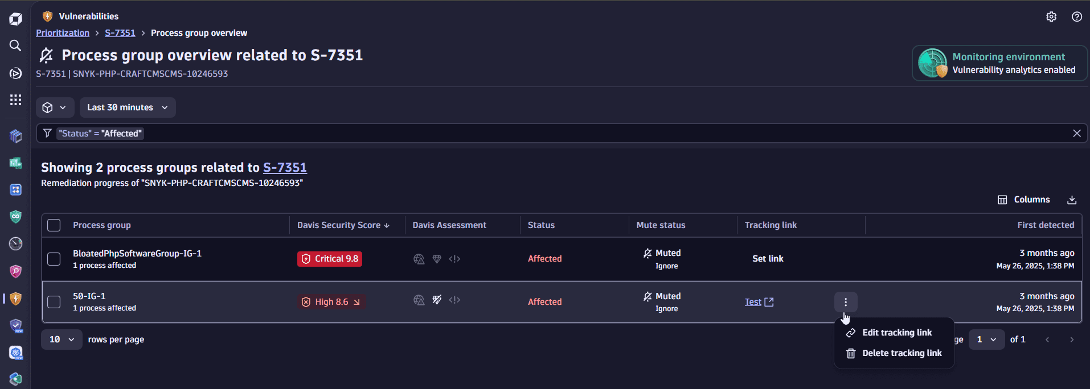Viewport: 1090px width, 389px height.
Task: Go to Prioritization breadcrumb link
Action: point(63,33)
